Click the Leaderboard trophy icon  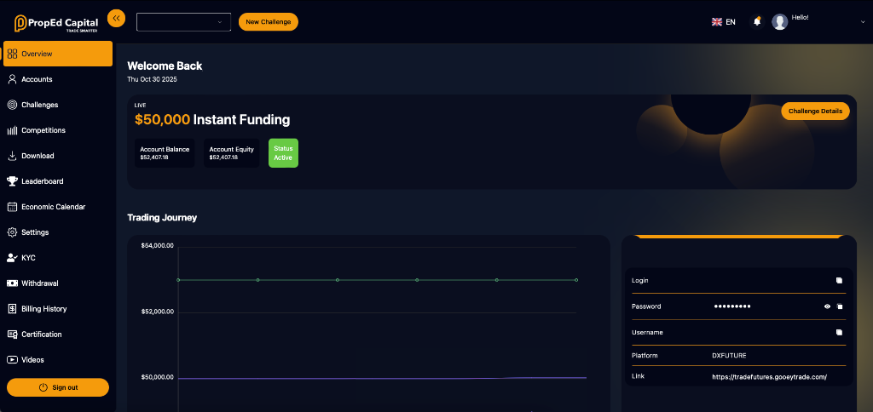[x=12, y=181]
